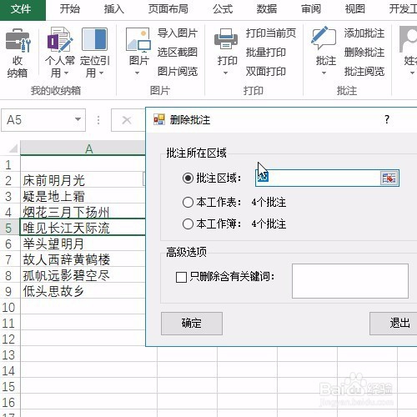Click the formula bar vertical dots handle
The width and height of the screenshot is (417, 417).
pyautogui.click(x=98, y=120)
